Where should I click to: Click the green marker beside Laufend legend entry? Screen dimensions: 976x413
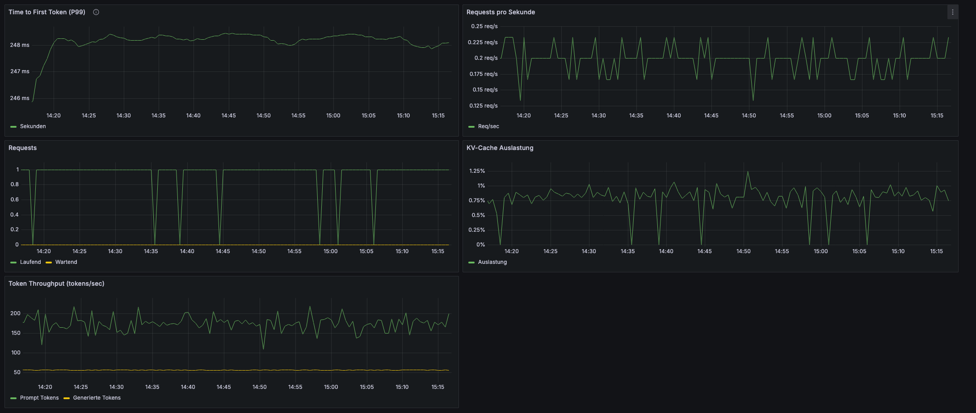[x=13, y=262]
